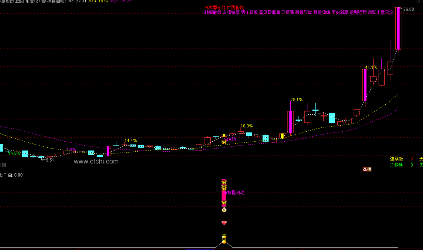Click the 28.1% gain label
423x250 pixels.
pos(296,100)
